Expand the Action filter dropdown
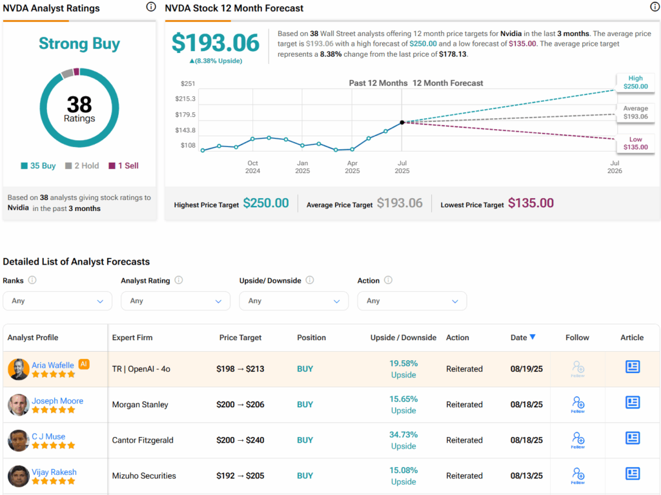 coord(412,301)
